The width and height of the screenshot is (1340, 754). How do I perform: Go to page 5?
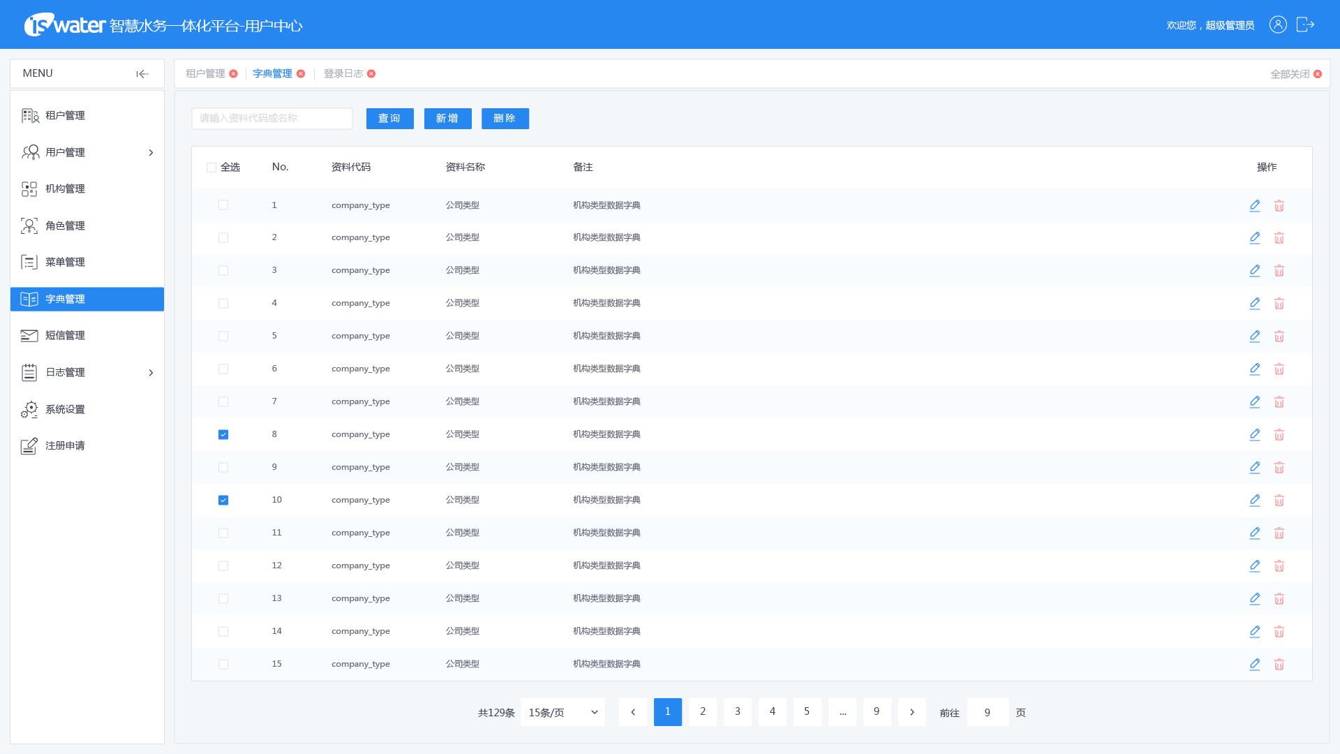coord(807,712)
